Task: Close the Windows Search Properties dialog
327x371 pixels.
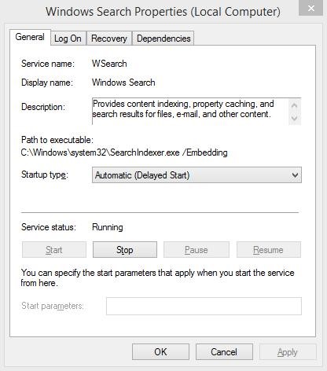Action: (x=311, y=9)
